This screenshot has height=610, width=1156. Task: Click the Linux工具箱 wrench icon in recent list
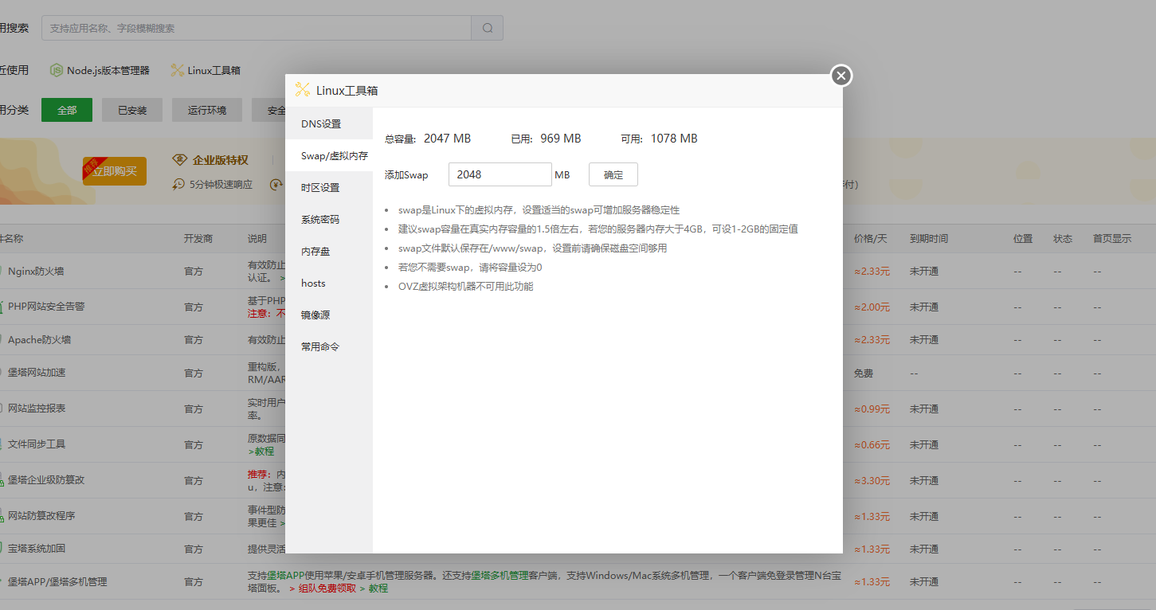click(177, 70)
